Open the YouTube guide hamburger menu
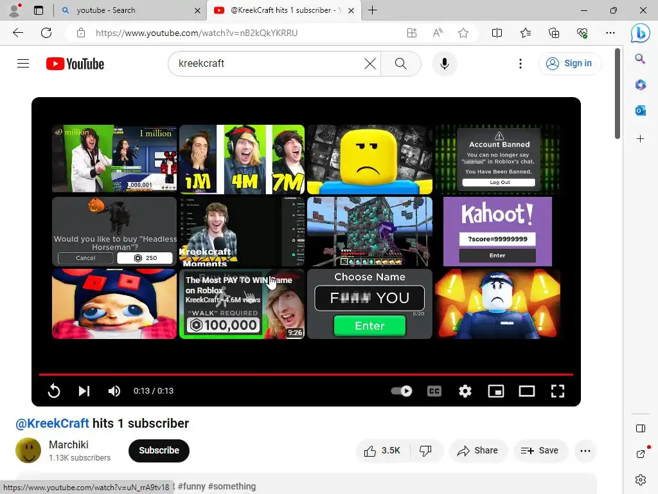Viewport: 658px width, 494px height. coord(23,64)
